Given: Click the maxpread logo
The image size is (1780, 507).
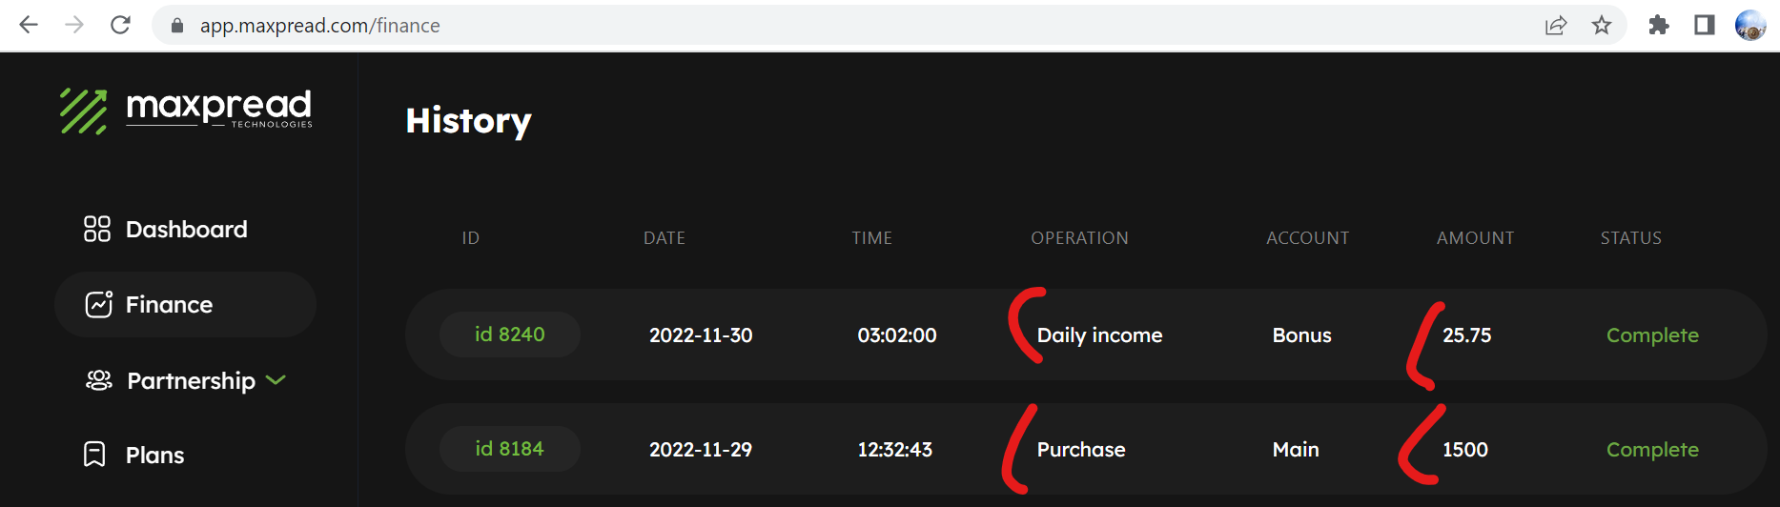Looking at the screenshot, I should click(186, 112).
